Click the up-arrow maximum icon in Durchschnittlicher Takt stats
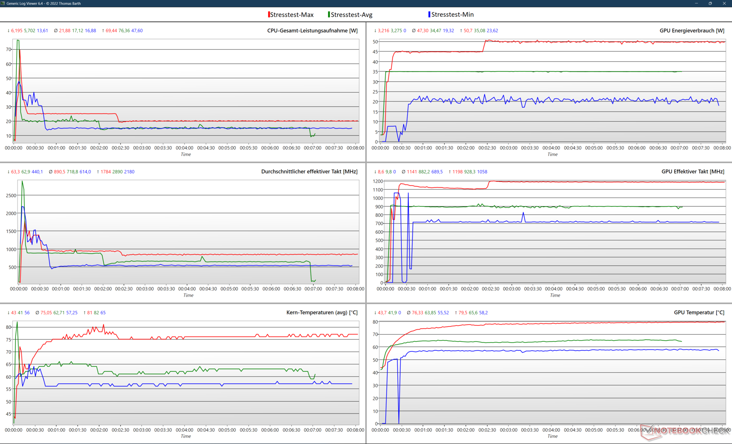 (98, 172)
